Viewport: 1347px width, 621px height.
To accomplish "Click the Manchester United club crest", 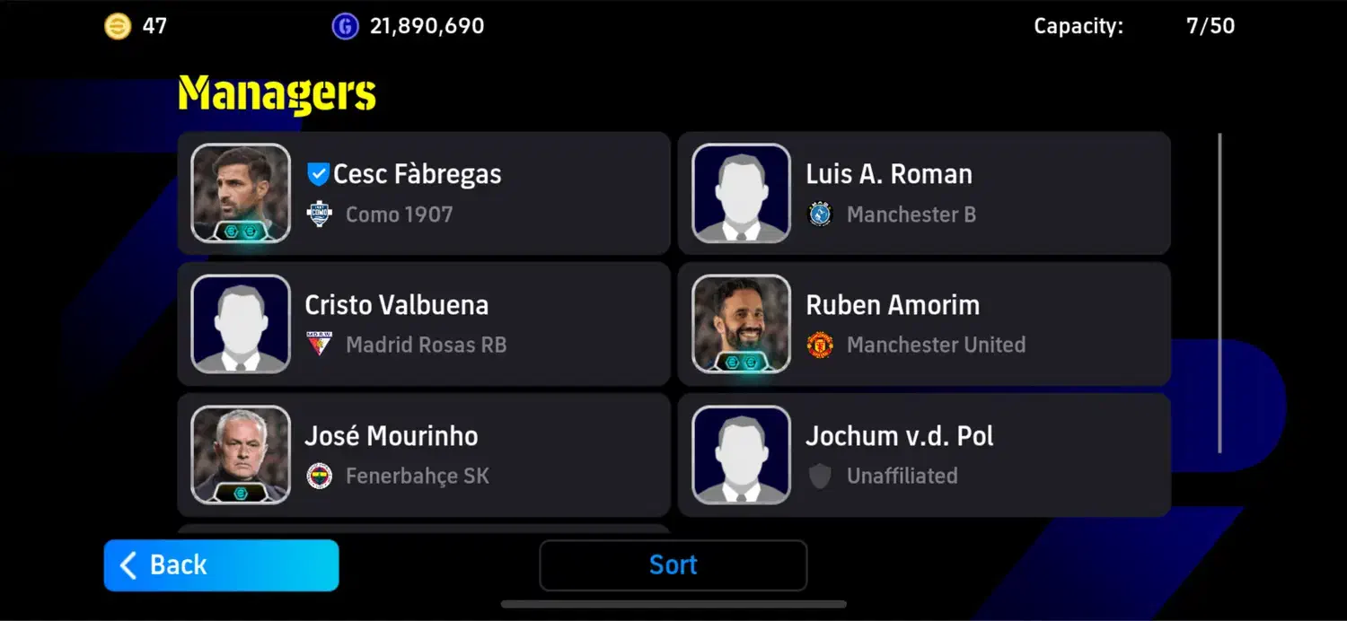I will (x=820, y=345).
